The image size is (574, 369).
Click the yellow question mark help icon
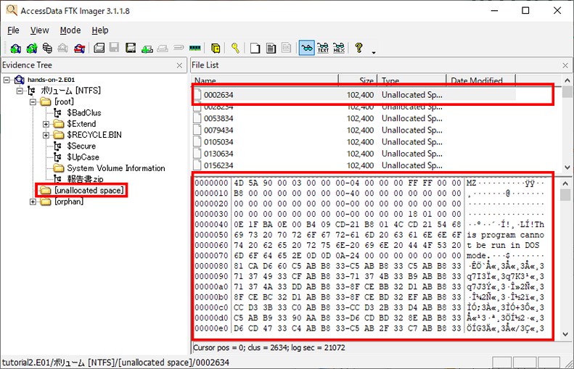click(358, 48)
